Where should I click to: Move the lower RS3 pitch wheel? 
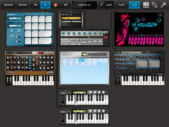click(63, 118)
